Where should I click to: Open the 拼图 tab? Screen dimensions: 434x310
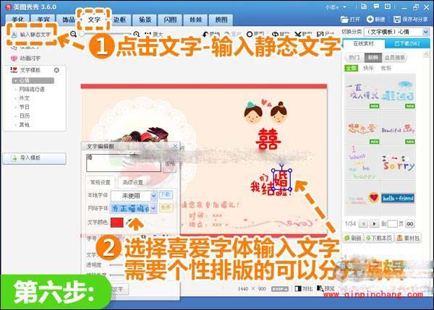pos(221,20)
